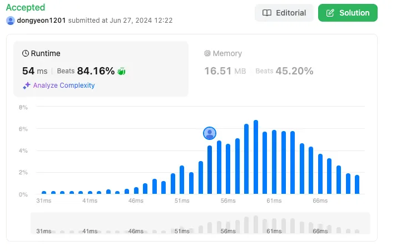
Task: Click the 41ms label on main chart axis
Action: (x=90, y=200)
